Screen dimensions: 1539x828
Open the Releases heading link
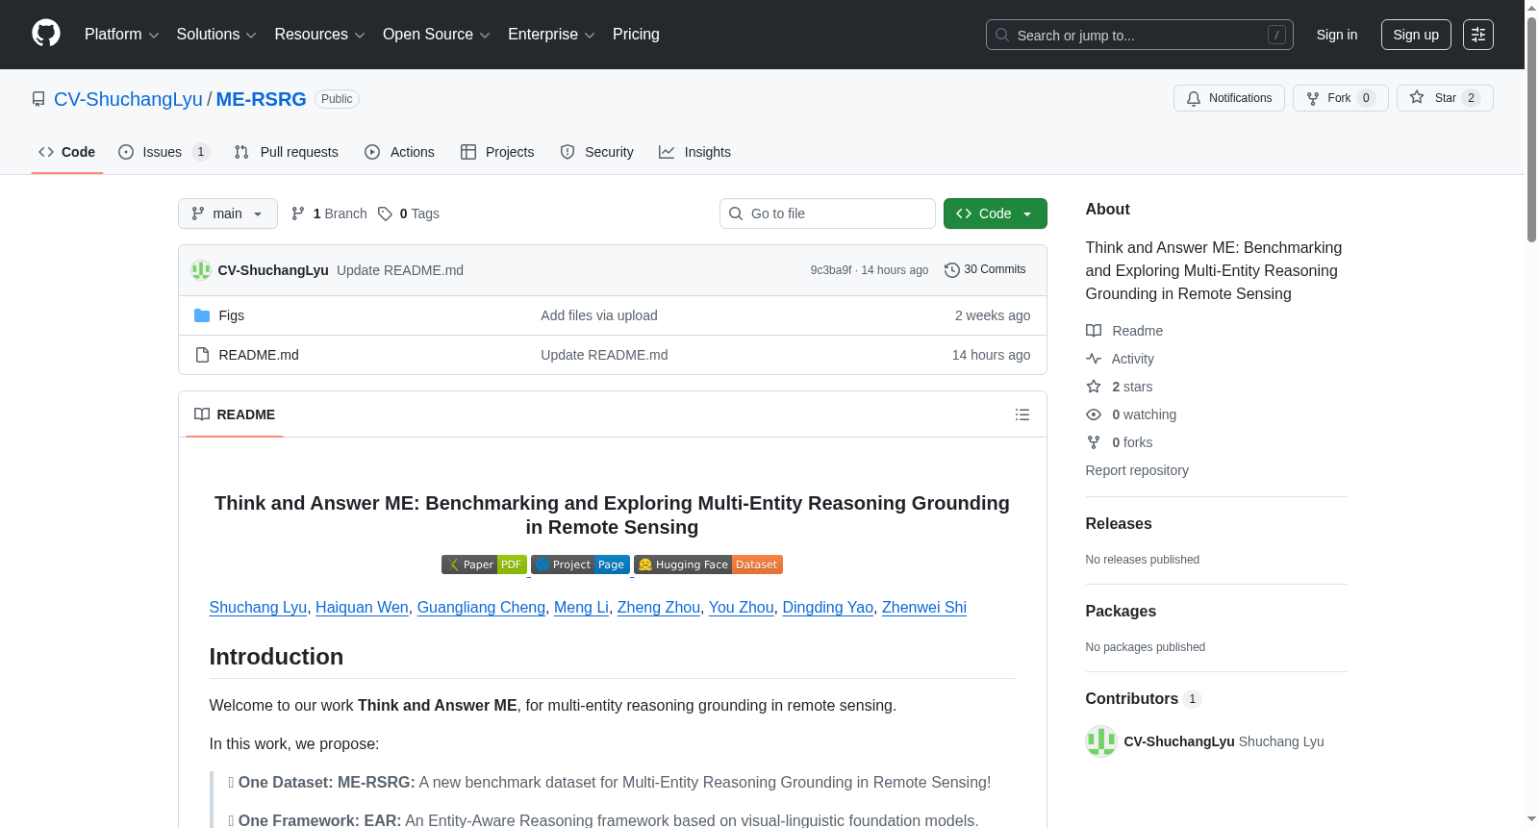1119,523
